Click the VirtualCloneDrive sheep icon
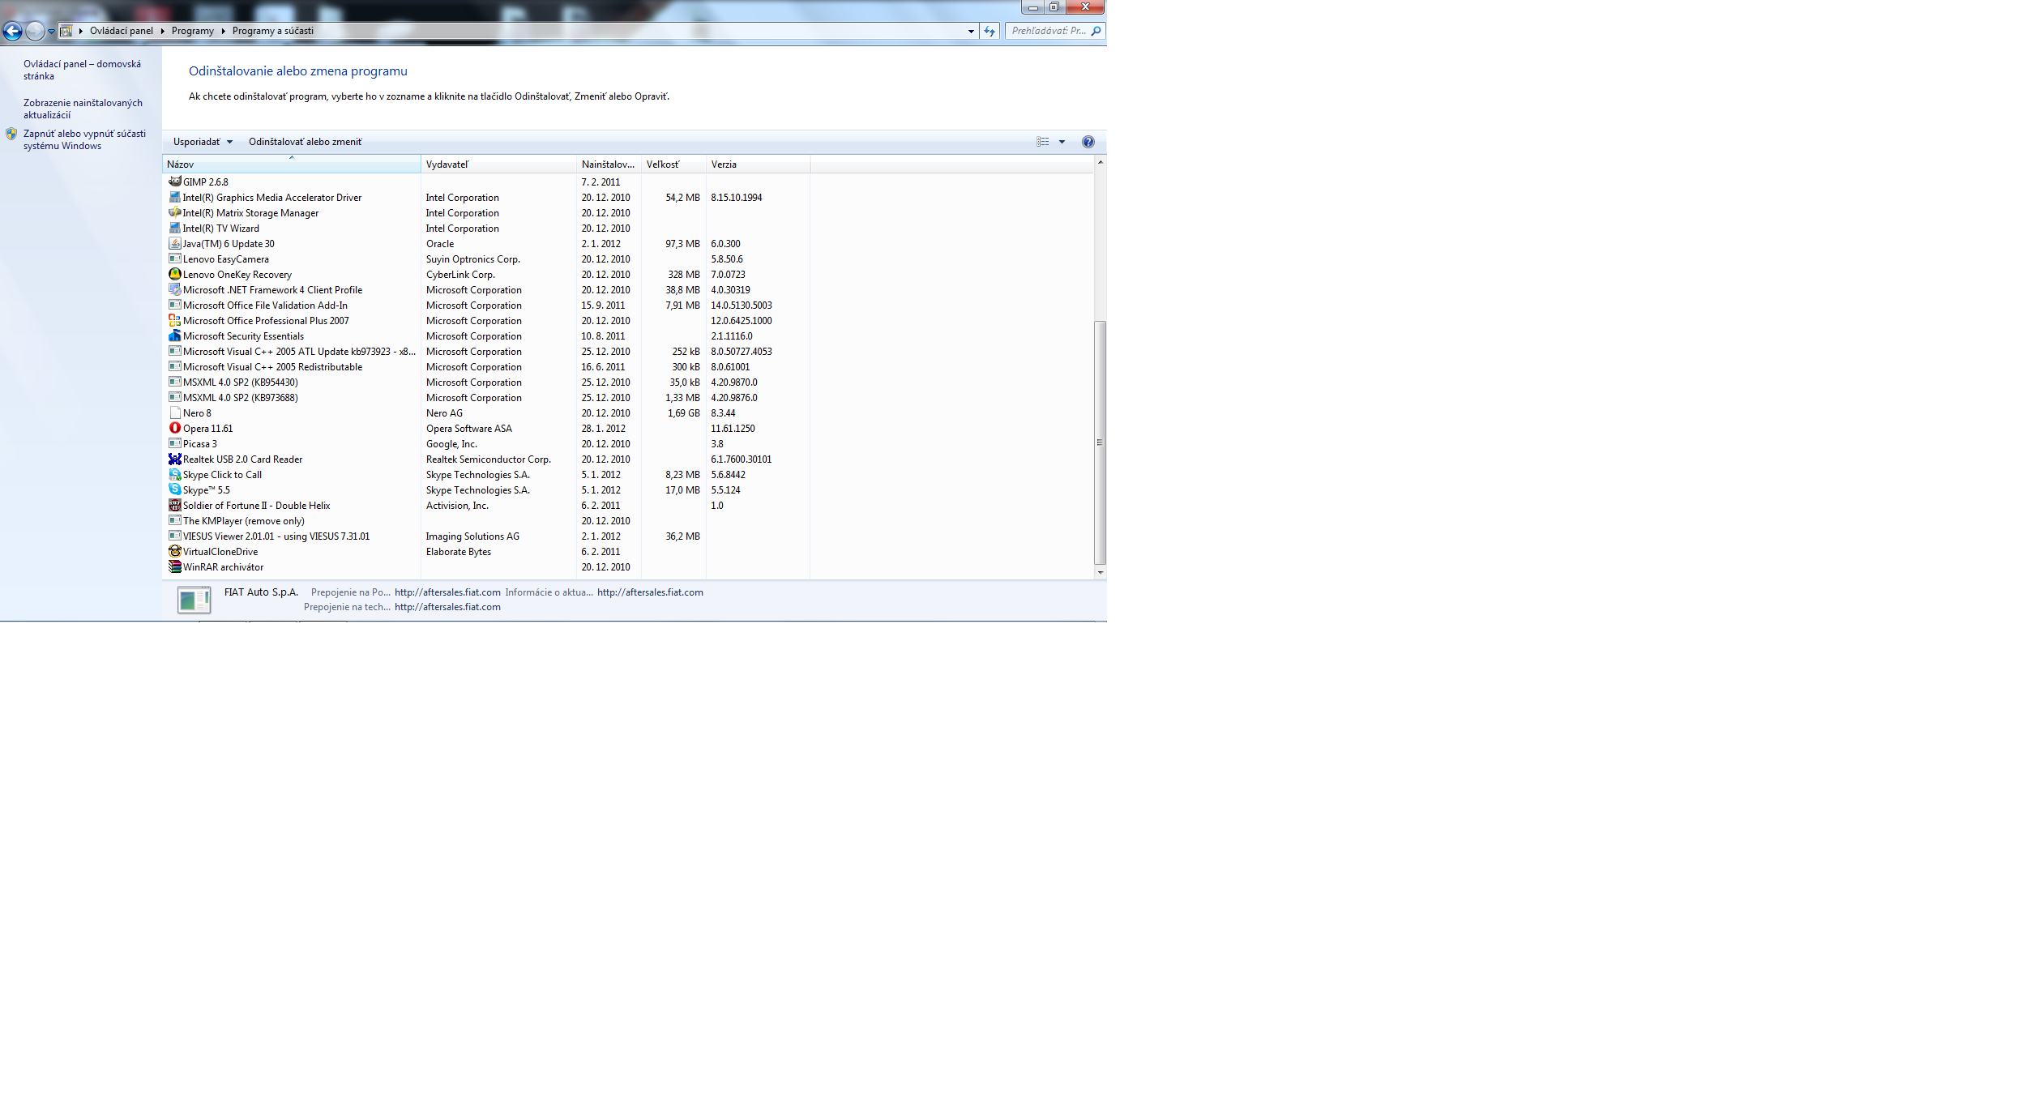 (174, 551)
